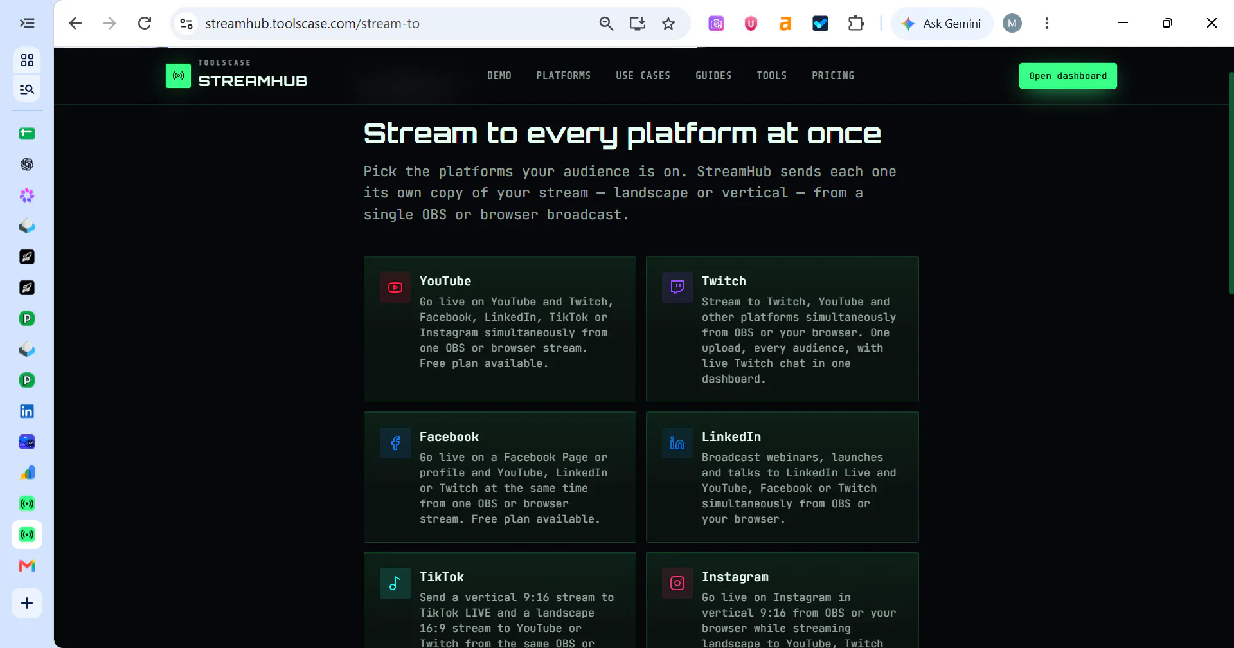
Task: Click the StreamHub logo icon
Action: click(x=178, y=76)
